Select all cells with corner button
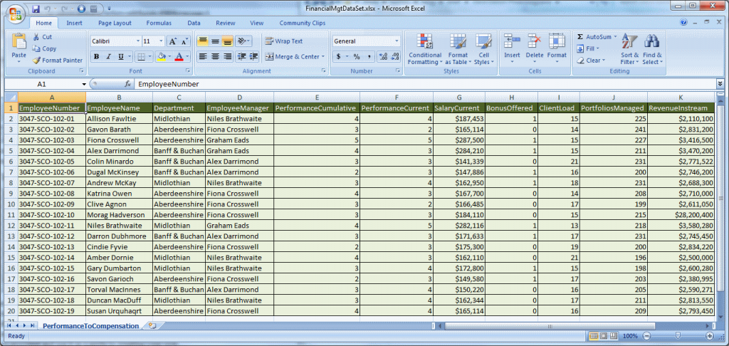The width and height of the screenshot is (729, 346). [x=11, y=97]
